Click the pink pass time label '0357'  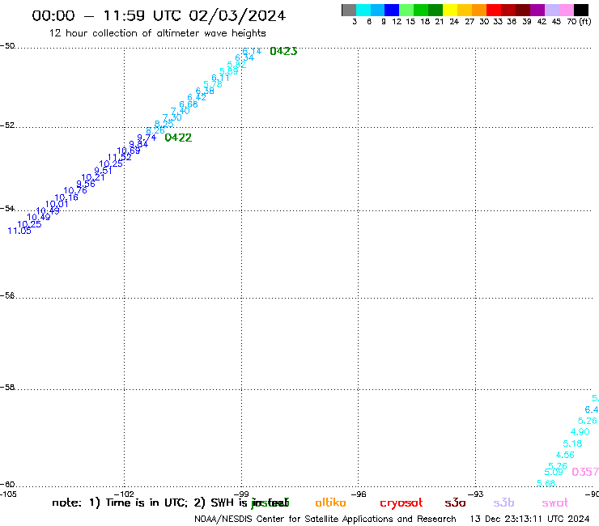[x=585, y=472]
